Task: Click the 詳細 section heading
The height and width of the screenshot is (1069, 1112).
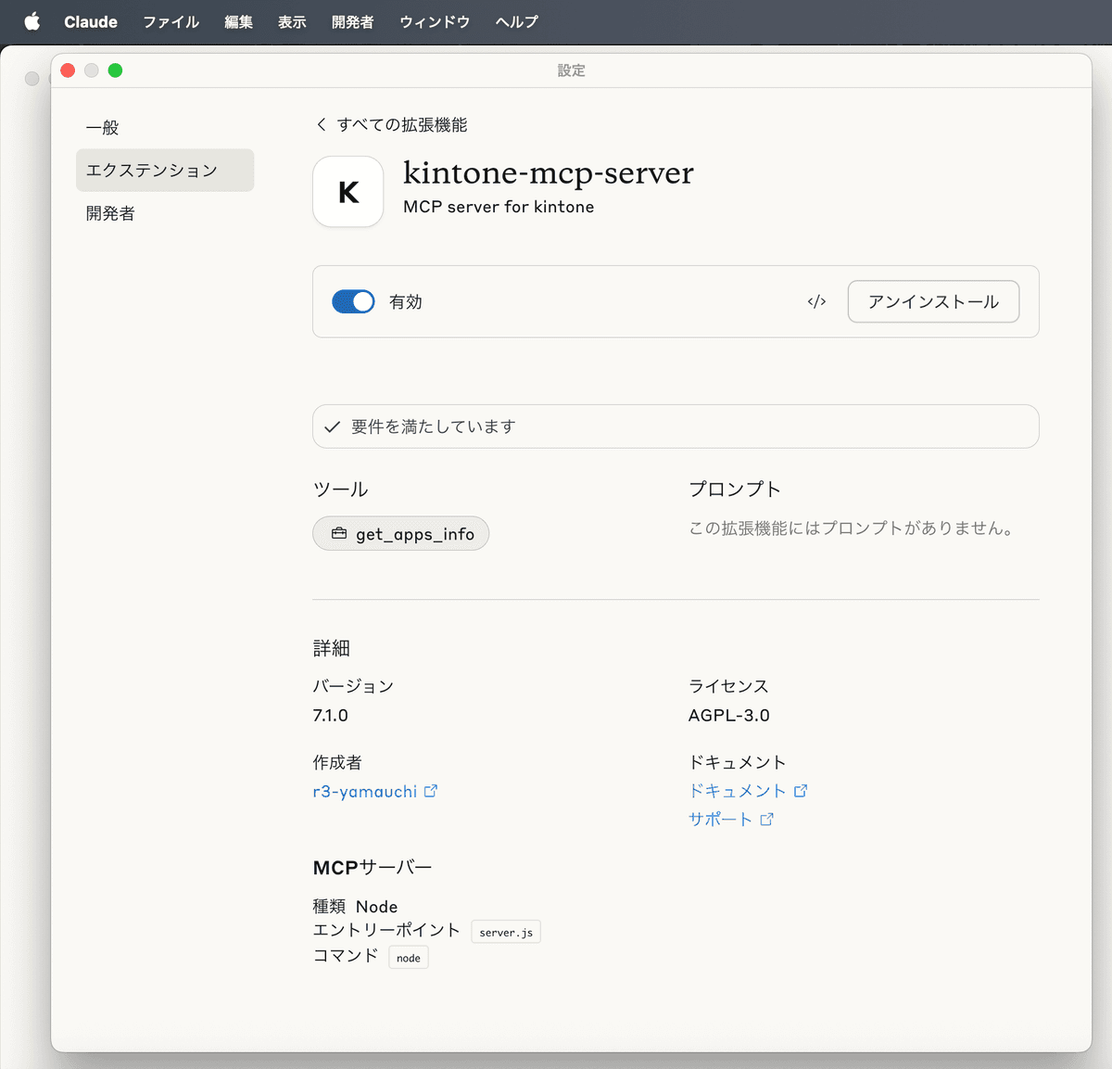Action: tap(332, 648)
